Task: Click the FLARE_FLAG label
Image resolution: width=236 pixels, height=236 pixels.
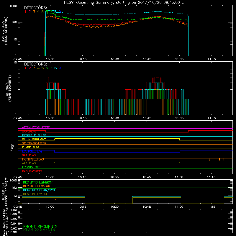Action: coord(31,147)
